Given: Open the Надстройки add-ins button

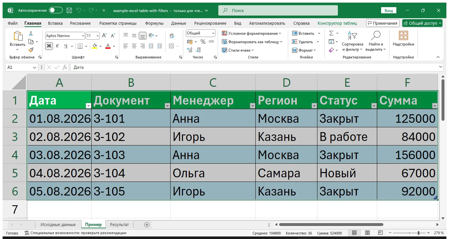Looking at the screenshot, I should [x=404, y=39].
